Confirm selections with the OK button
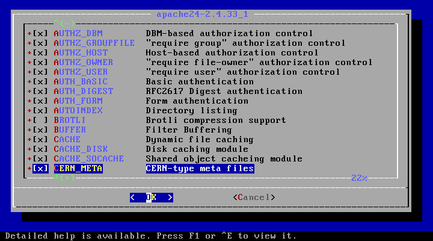Viewport: 433px width, 241px height. tap(152, 198)
